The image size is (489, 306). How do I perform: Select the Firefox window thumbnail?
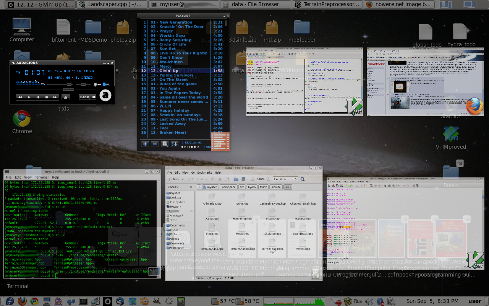(425, 82)
